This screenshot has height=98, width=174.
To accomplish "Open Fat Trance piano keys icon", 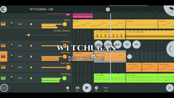I will (3, 78).
